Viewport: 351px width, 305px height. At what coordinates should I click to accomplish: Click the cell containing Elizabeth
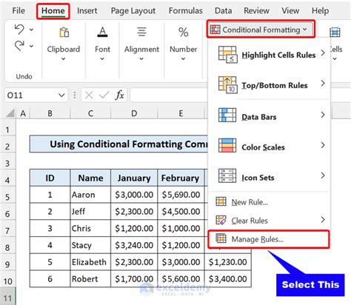[90, 262]
